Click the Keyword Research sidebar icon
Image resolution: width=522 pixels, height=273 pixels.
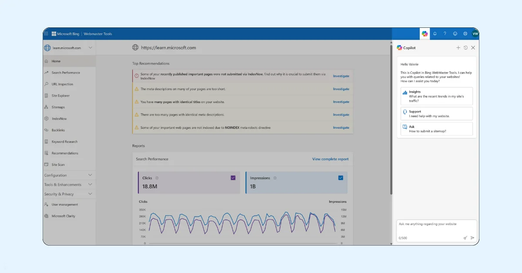pyautogui.click(x=47, y=141)
